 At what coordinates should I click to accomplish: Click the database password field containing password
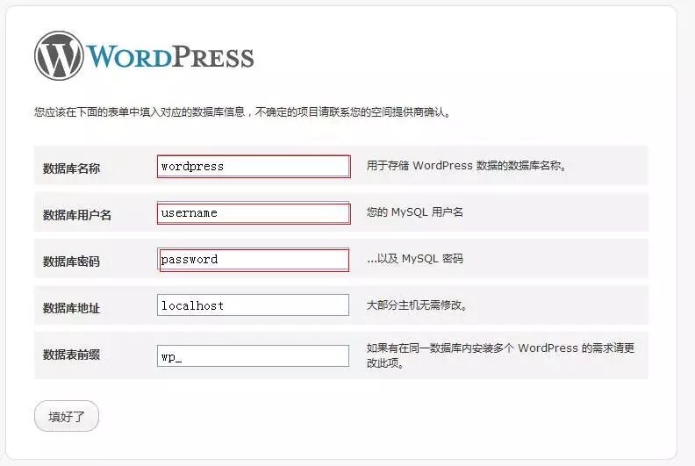pyautogui.click(x=253, y=260)
